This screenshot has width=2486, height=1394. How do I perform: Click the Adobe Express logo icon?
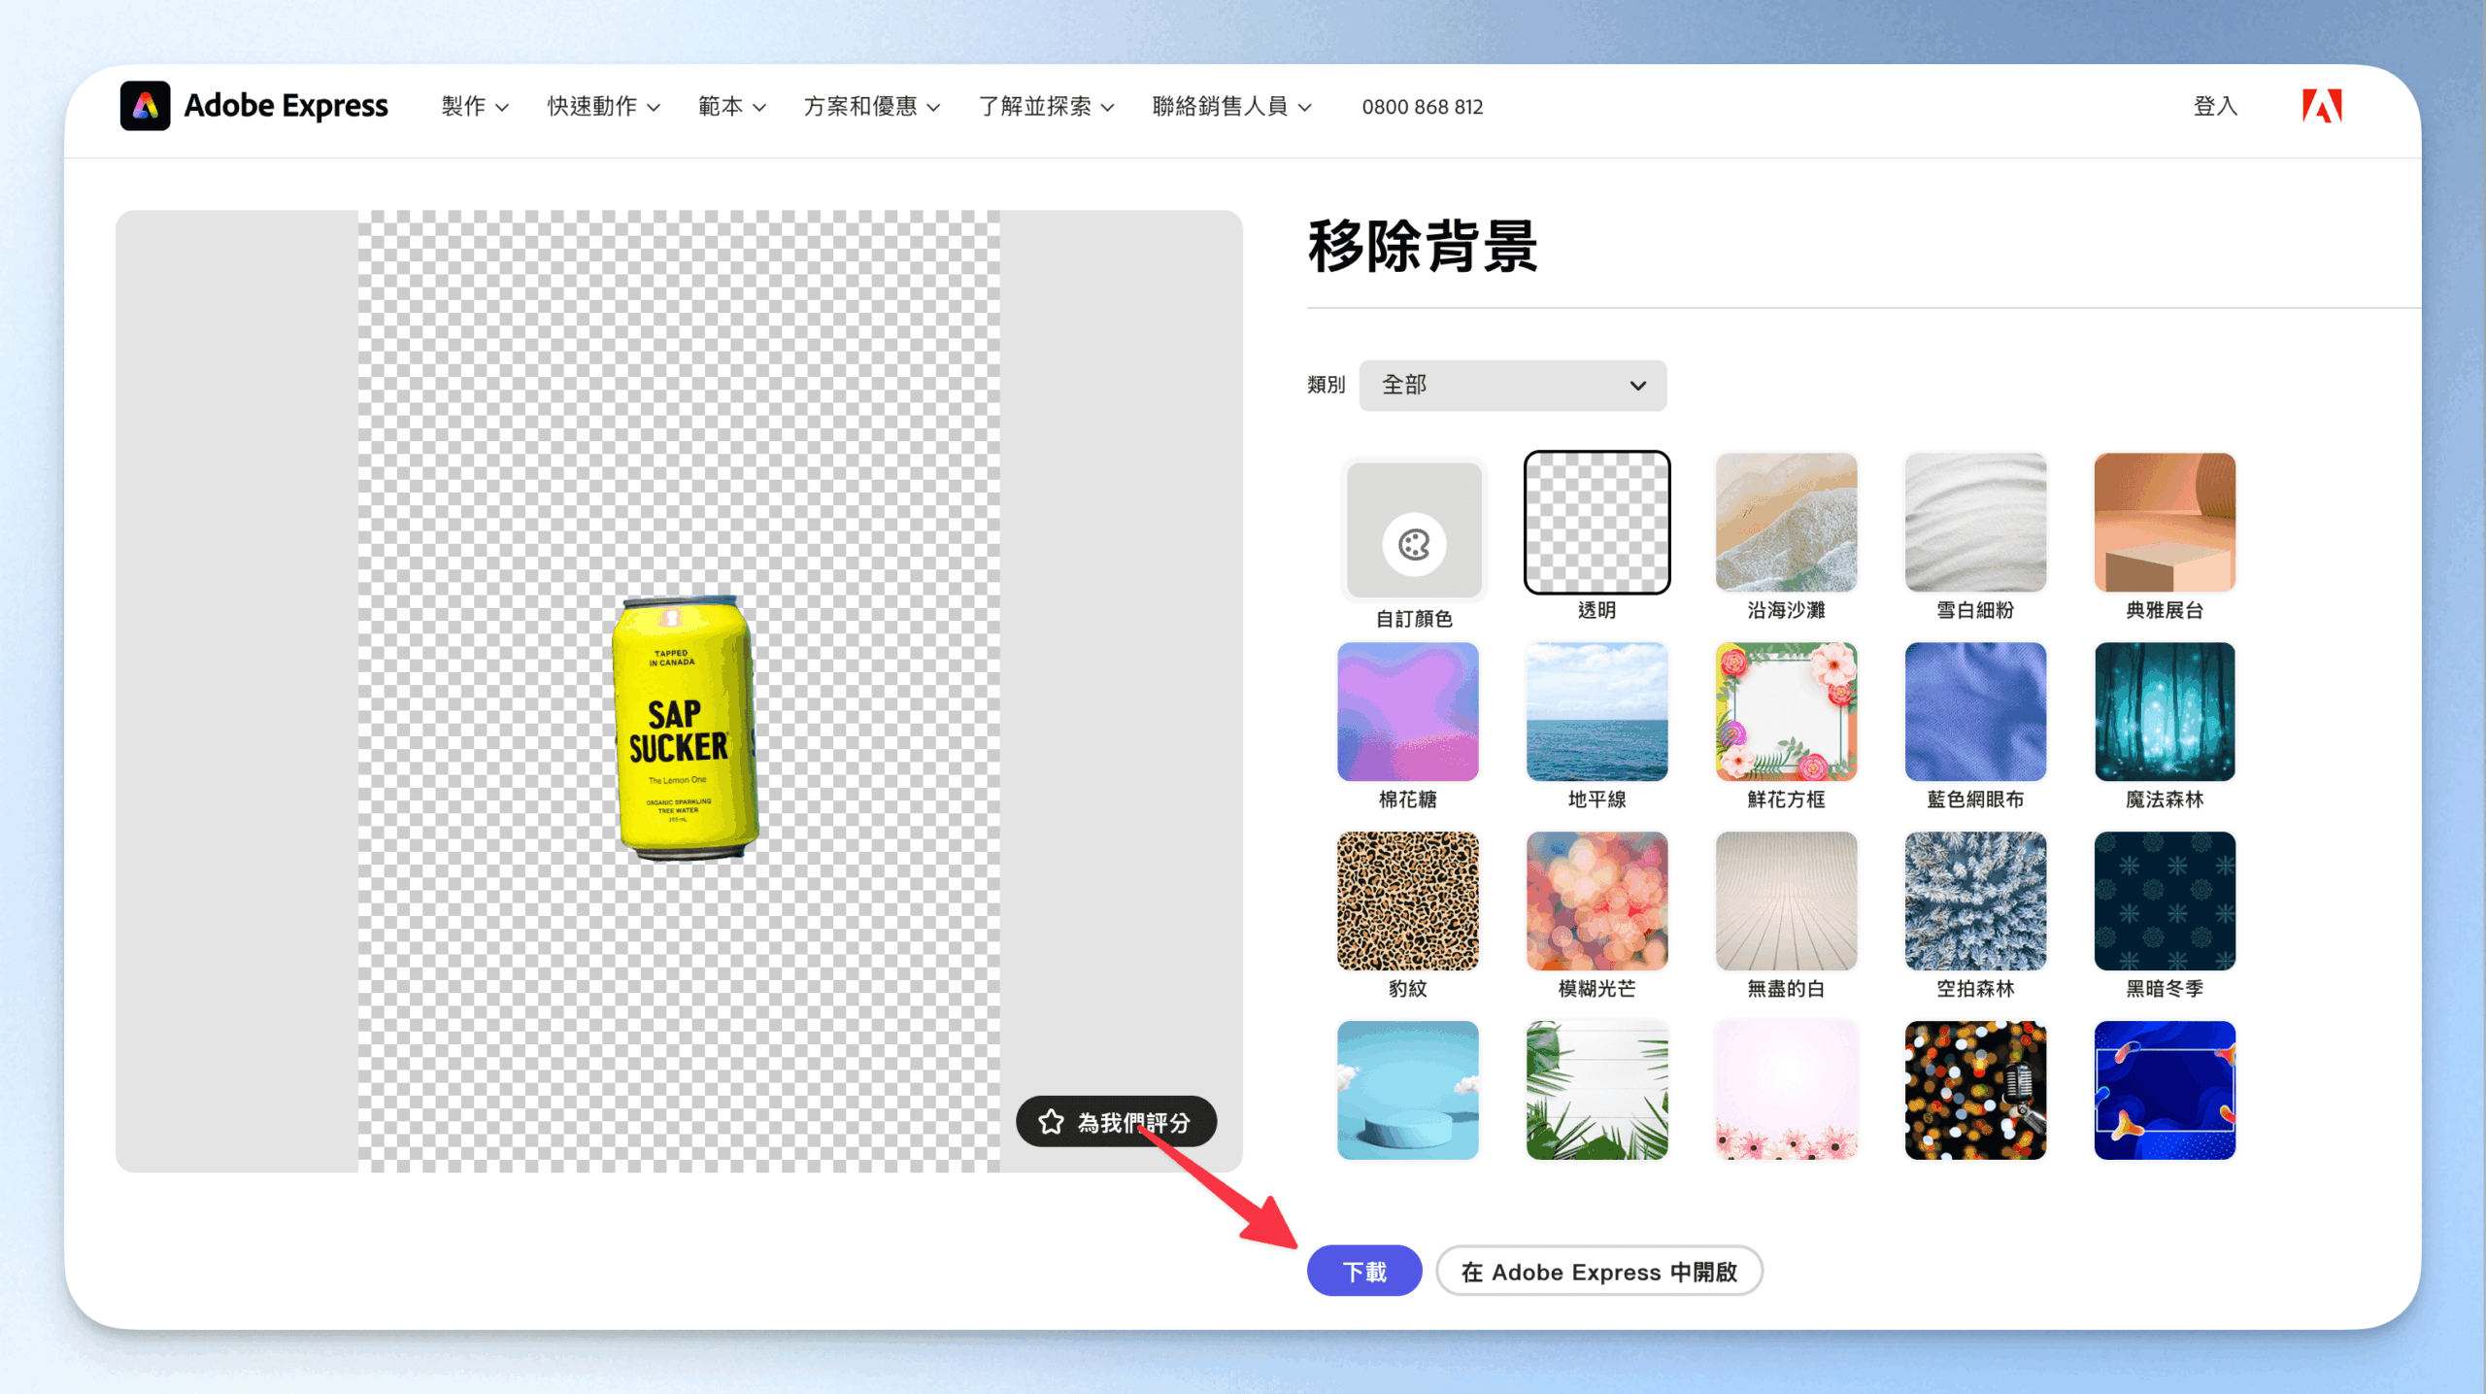coord(145,106)
